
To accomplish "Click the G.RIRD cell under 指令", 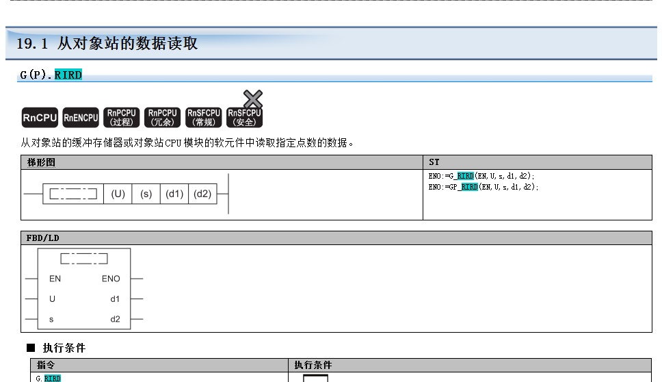I will [x=48, y=378].
